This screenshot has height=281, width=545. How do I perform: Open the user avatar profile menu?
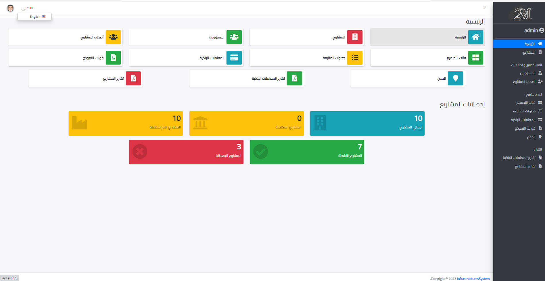[10, 8]
